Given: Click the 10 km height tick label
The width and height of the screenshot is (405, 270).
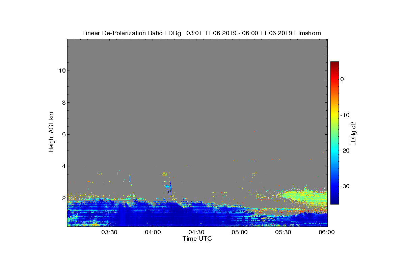Looking at the screenshot, I should point(62,71).
